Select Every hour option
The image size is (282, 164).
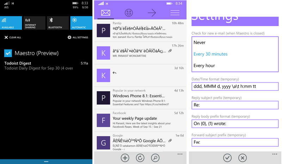(204, 65)
